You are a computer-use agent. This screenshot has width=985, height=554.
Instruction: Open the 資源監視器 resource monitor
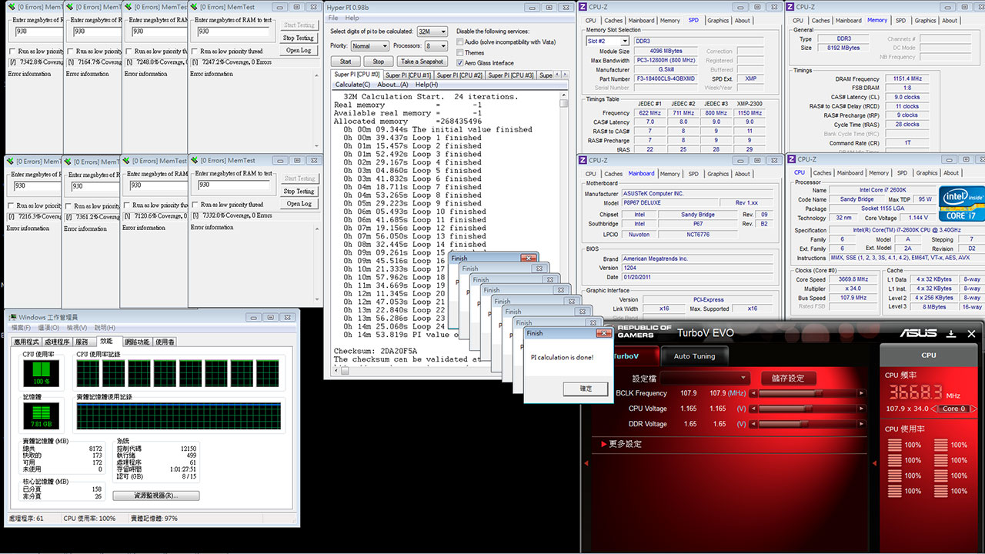pos(155,496)
